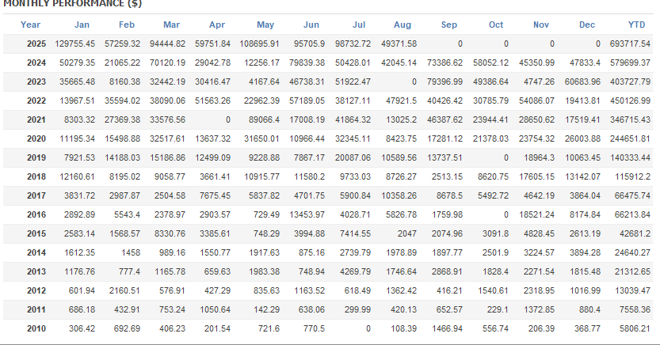This screenshot has height=345, width=660.
Task: Click the 2023 September value 79396.99
Action: tap(444, 82)
